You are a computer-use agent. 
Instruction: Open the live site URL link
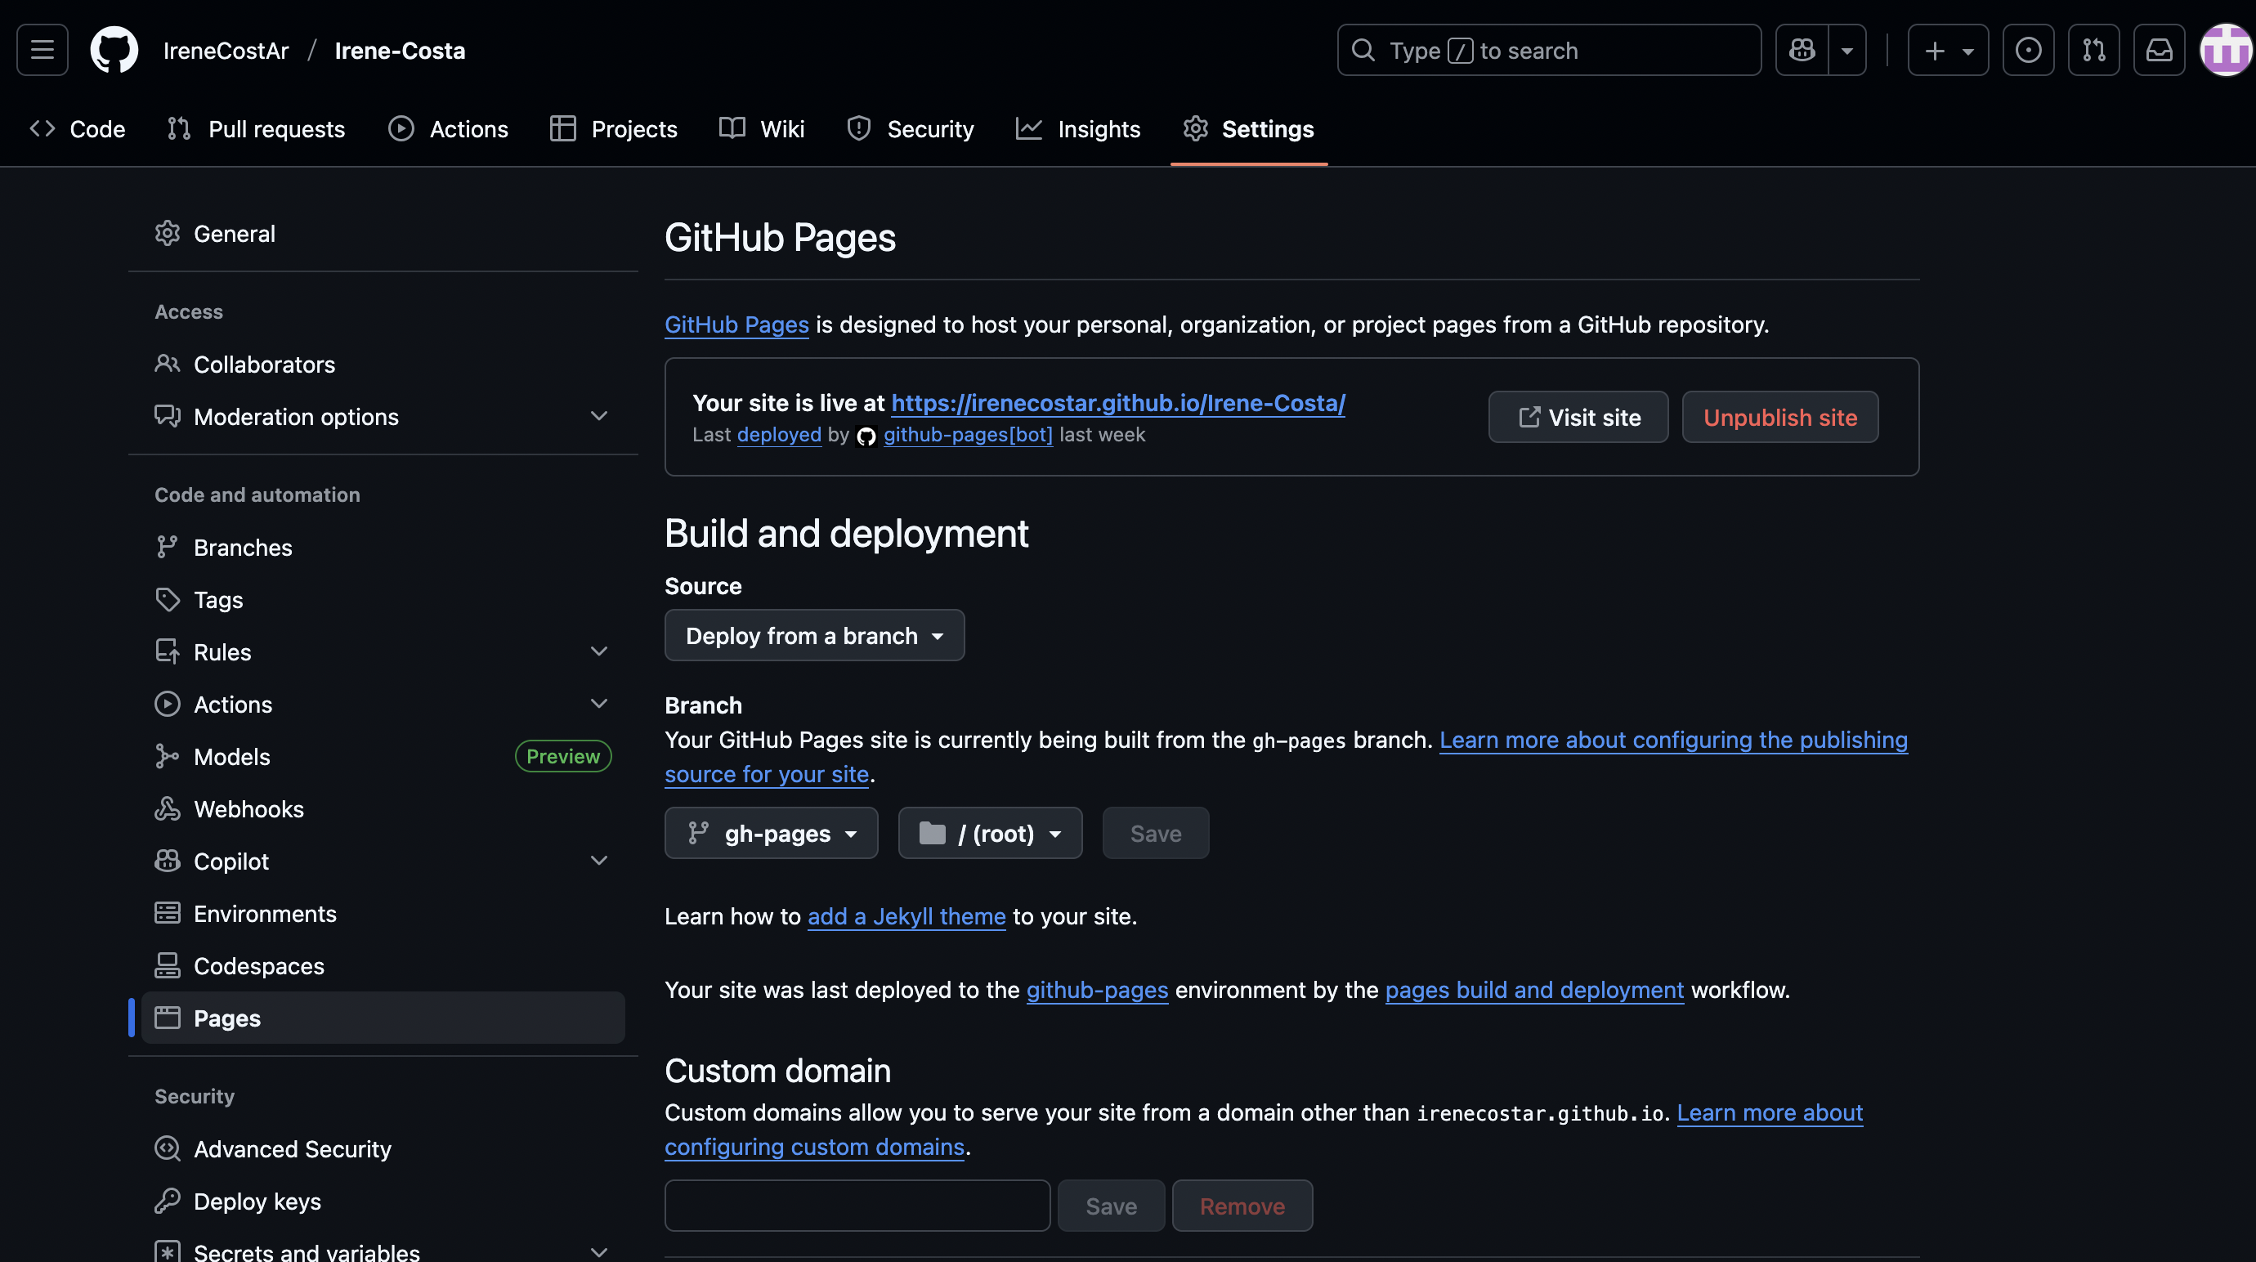[1118, 403]
